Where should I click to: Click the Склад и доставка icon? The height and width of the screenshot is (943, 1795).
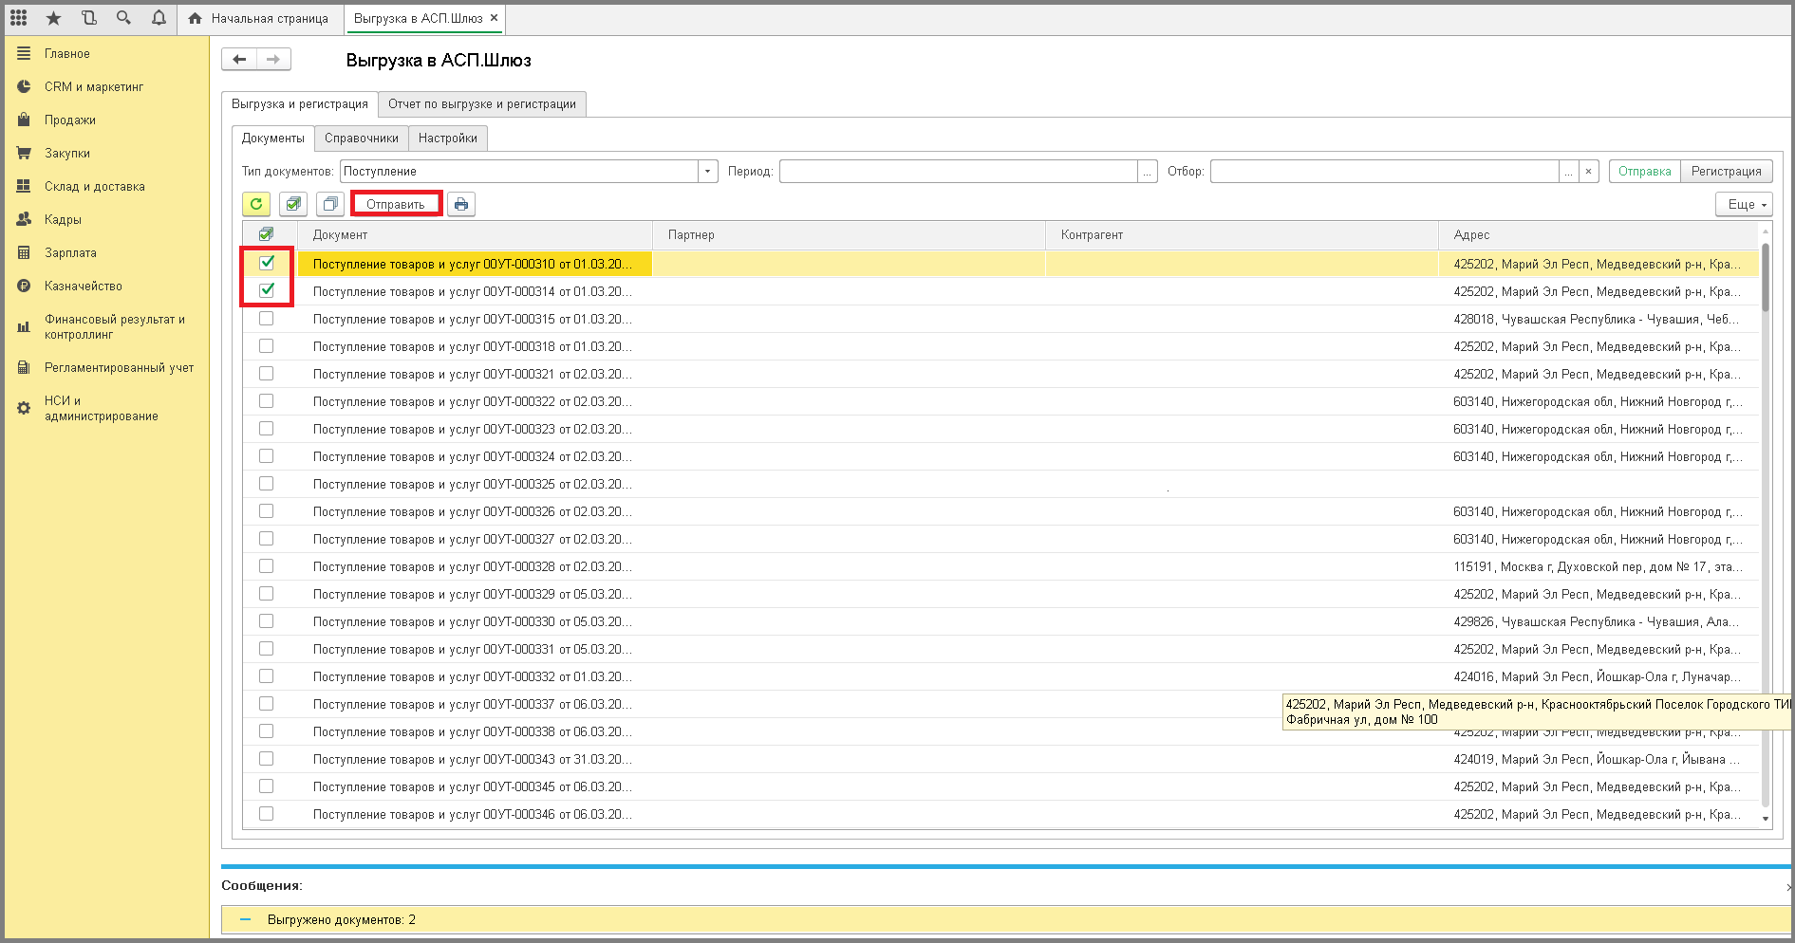tap(24, 186)
